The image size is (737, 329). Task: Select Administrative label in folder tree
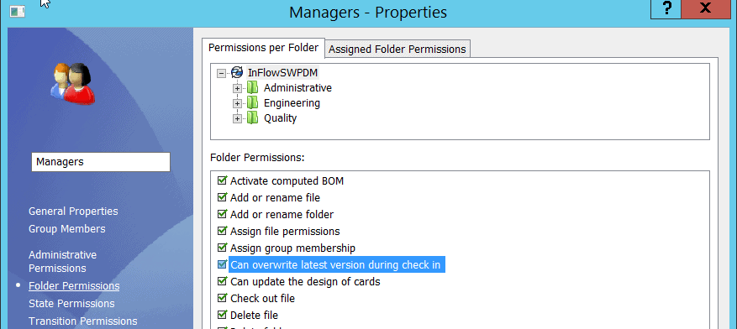[x=297, y=88]
